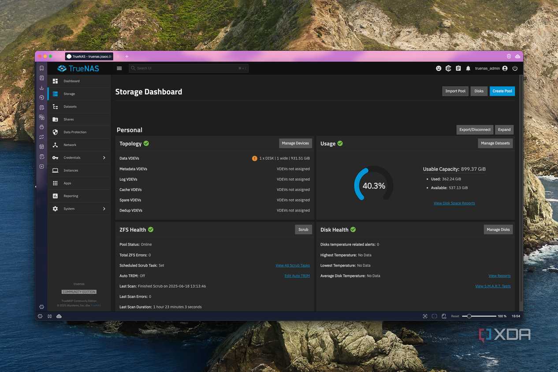Click the Edit Auto TRIM link
This screenshot has width=558, height=372.
point(297,276)
